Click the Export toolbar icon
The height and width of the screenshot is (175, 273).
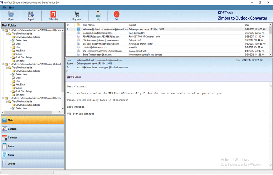pos(31,15)
